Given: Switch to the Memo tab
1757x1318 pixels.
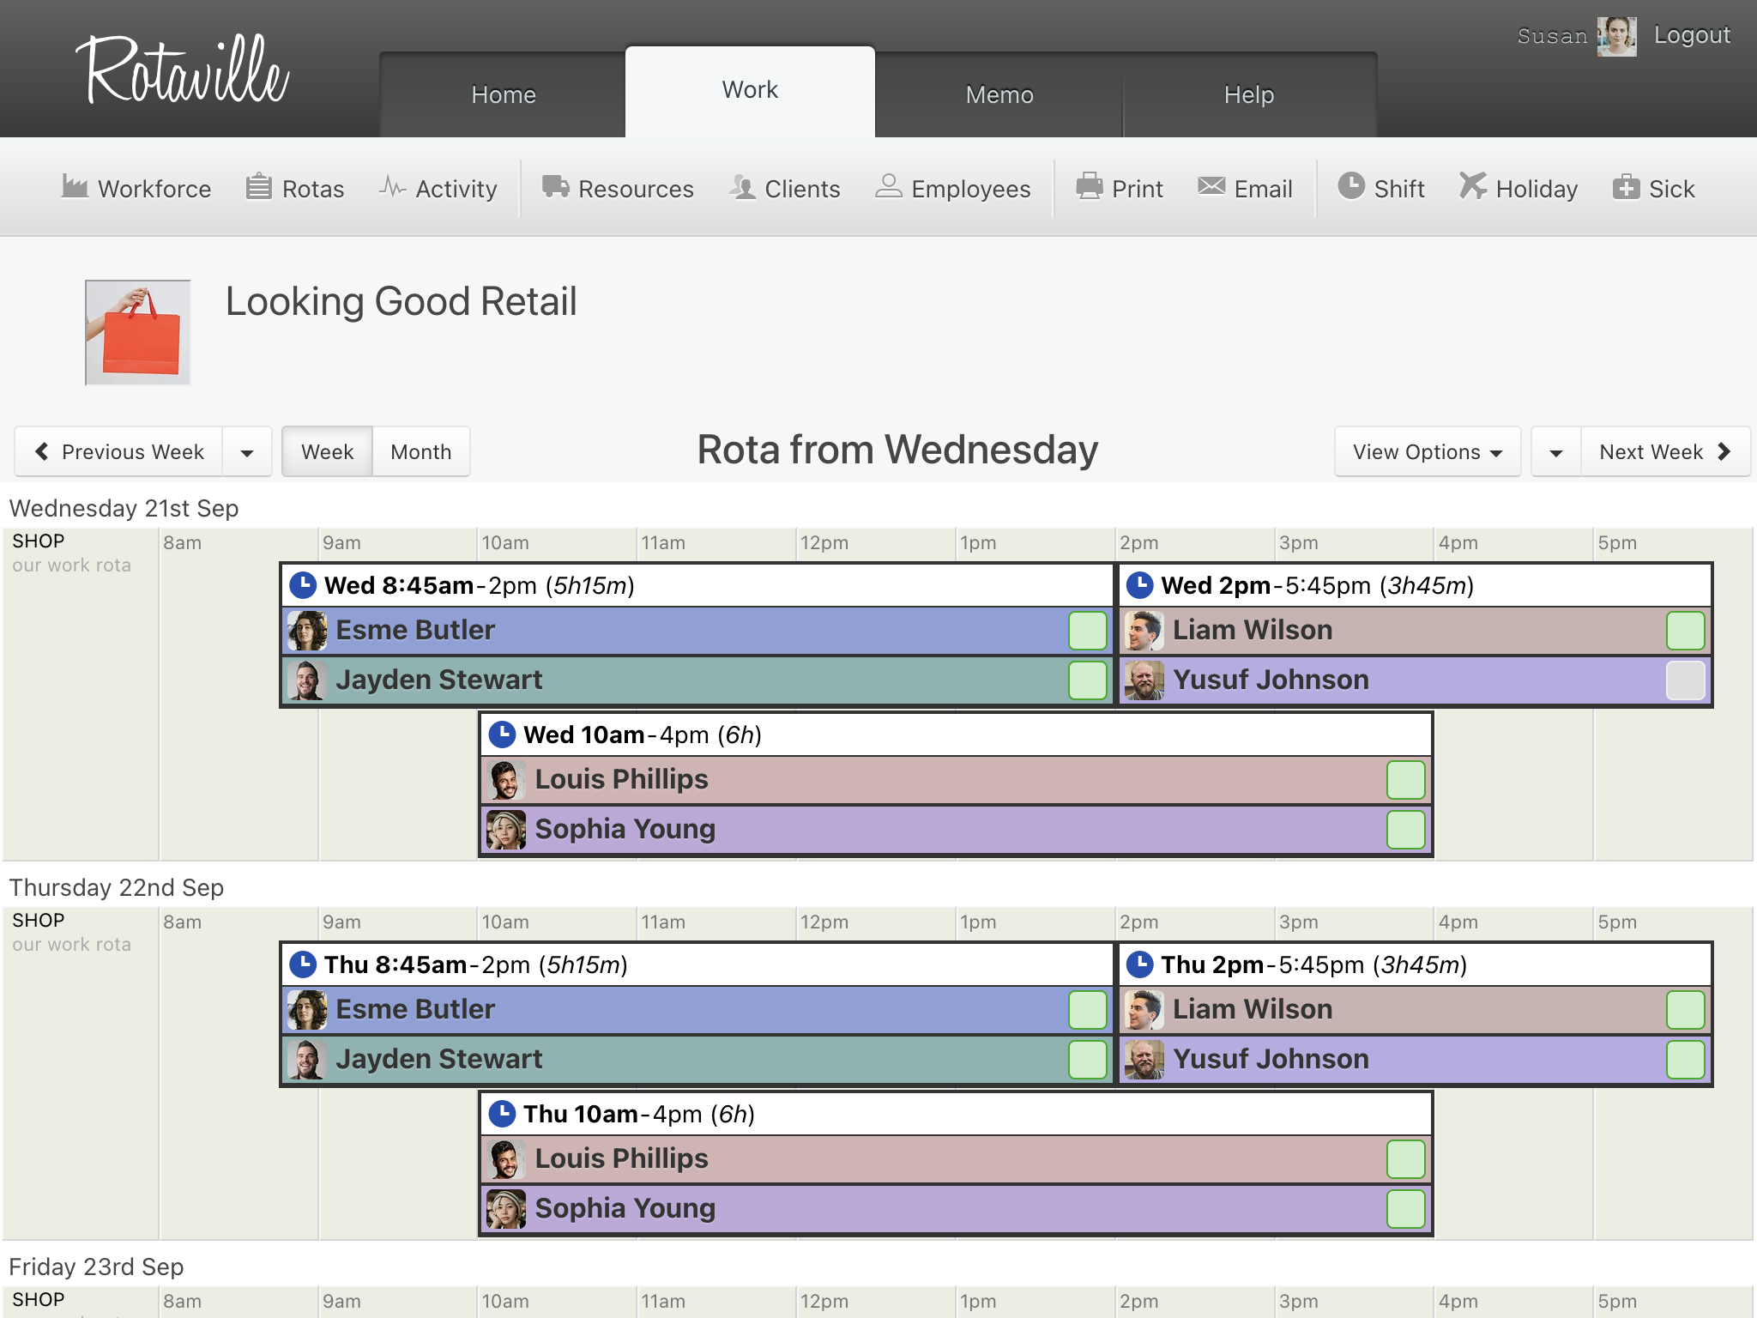Looking at the screenshot, I should (999, 94).
